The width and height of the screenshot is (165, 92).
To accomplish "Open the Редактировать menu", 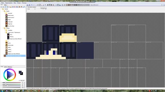I will 9,3.
